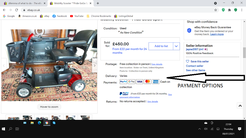
Task: Open a new browser tab
Action: tap(98, 3)
